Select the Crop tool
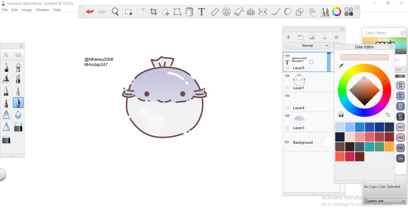This screenshot has height=214, width=408. pos(153,12)
